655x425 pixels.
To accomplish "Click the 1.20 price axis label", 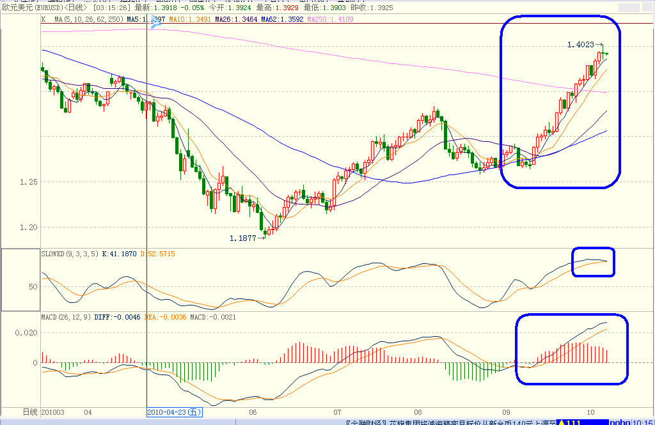I will pos(28,228).
